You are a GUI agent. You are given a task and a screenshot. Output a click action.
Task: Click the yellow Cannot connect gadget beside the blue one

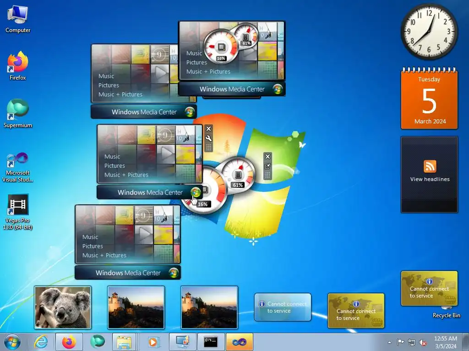[x=356, y=311]
